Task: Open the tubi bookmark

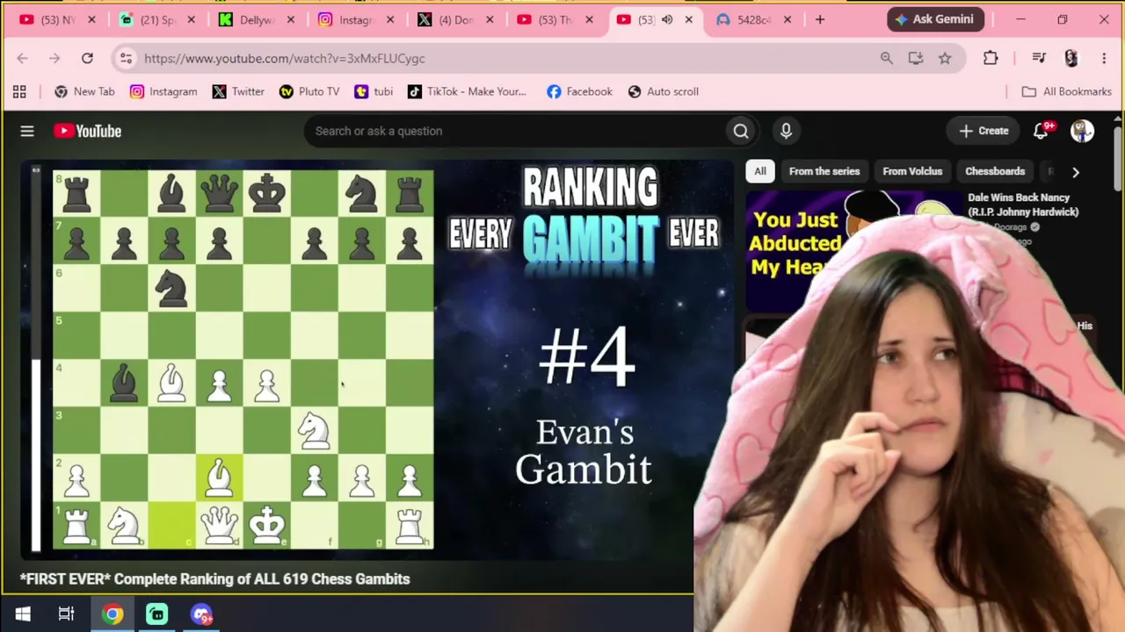Action: pos(374,91)
